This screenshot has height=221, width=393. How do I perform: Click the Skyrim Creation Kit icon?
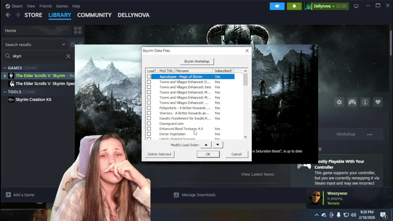click(11, 99)
